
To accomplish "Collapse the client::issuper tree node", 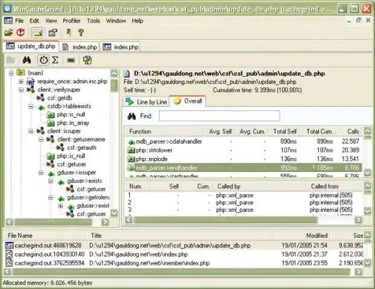I will [x=31, y=131].
